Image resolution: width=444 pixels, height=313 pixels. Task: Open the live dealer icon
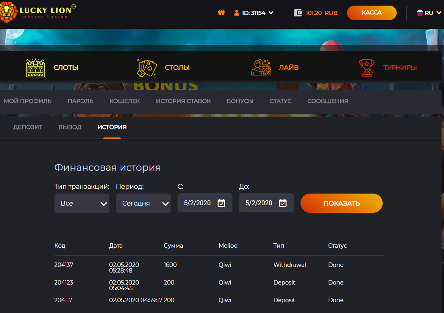pyautogui.click(x=261, y=68)
